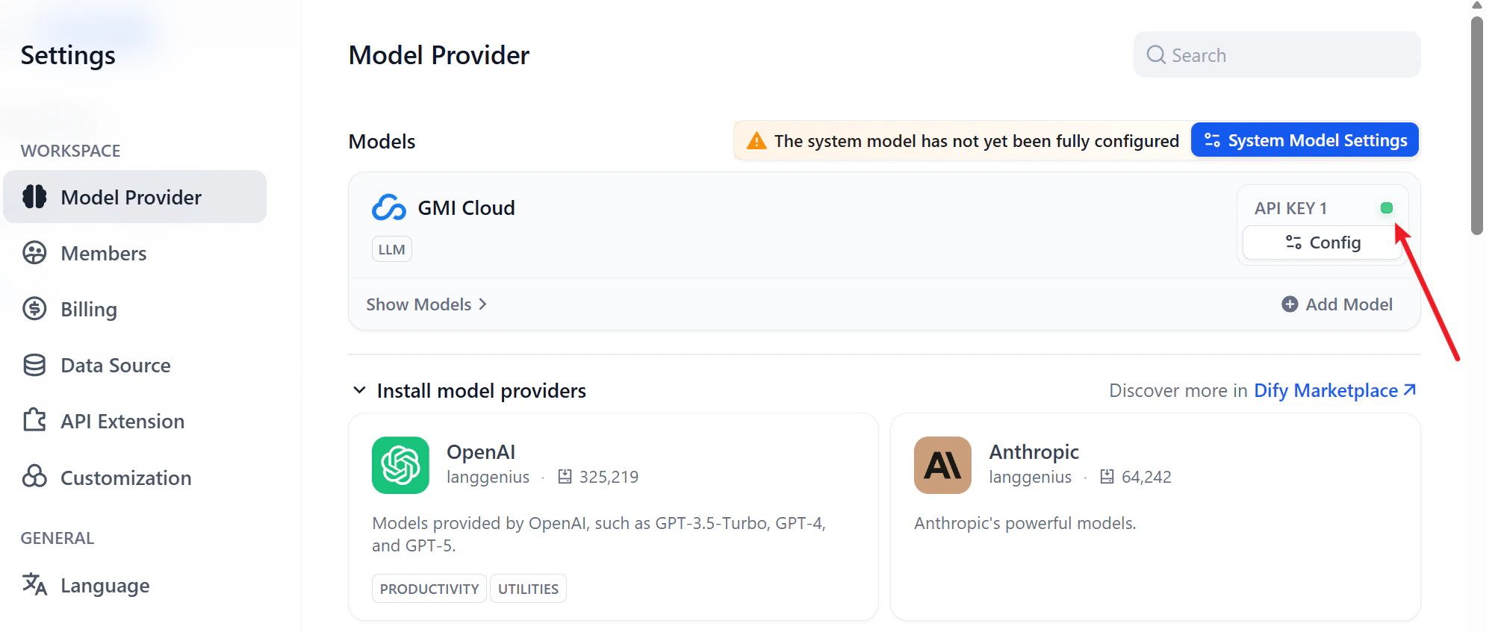Viewport: 1501px width, 632px height.
Task: Click the UTILITIES tag on OpenAI card
Action: click(x=528, y=589)
